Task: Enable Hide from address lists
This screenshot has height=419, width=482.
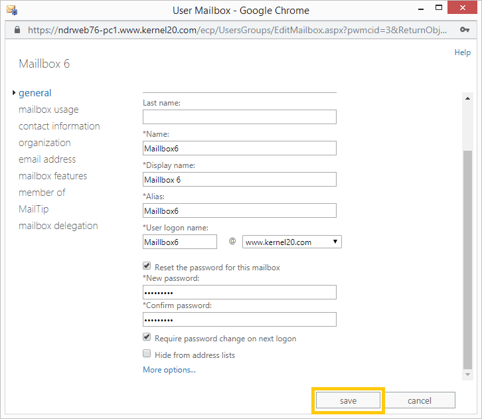Action: click(x=147, y=353)
